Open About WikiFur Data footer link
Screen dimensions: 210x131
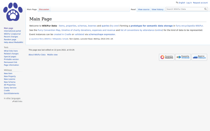point(37,55)
